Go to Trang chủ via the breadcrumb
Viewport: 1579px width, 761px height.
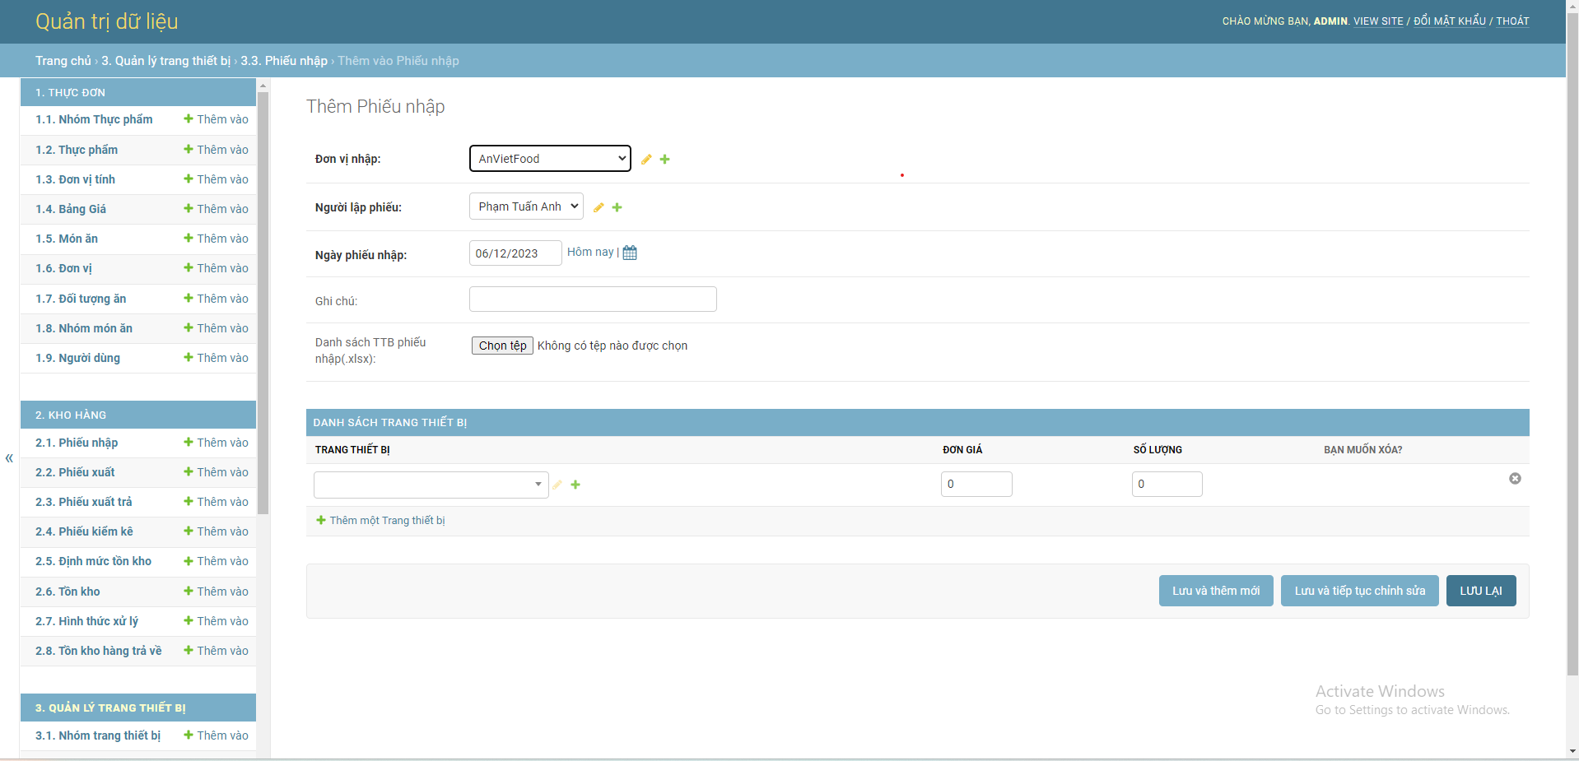coord(63,60)
